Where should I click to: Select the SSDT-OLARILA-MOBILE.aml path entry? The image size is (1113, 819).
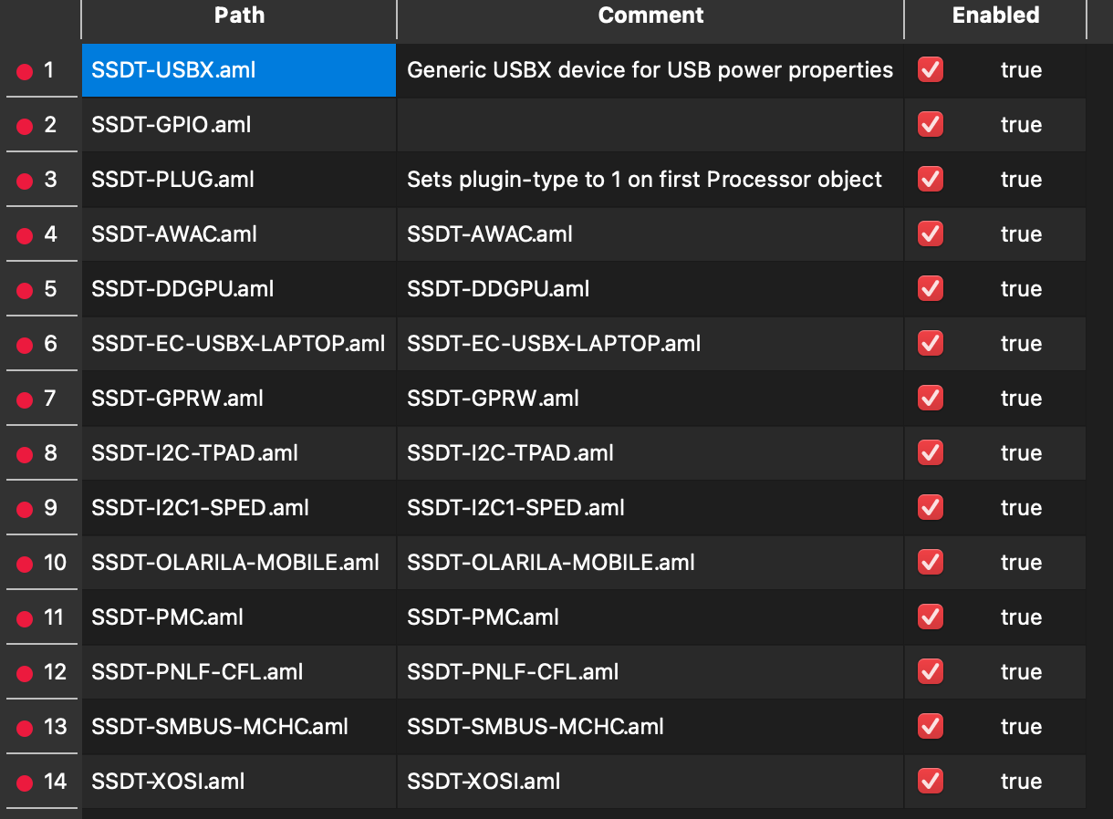[235, 563]
